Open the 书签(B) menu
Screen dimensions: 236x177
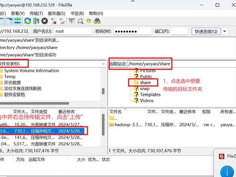[77, 14]
